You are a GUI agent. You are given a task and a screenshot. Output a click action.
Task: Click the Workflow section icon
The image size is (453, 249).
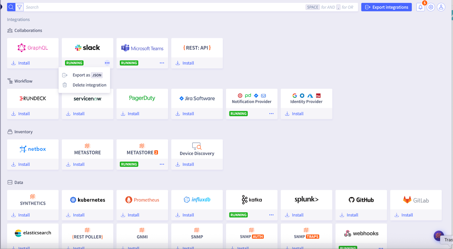[9, 81]
